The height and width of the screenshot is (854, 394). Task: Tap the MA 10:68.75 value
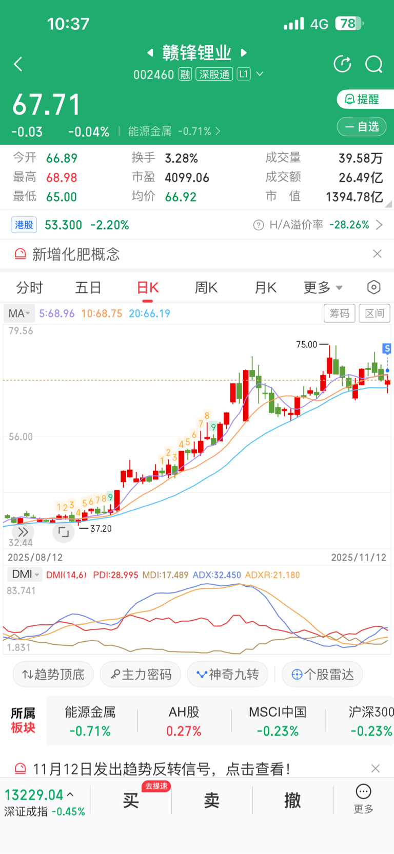(102, 313)
